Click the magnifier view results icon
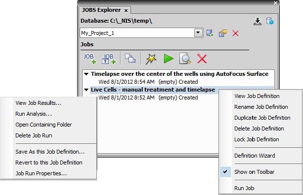 [x=185, y=59]
